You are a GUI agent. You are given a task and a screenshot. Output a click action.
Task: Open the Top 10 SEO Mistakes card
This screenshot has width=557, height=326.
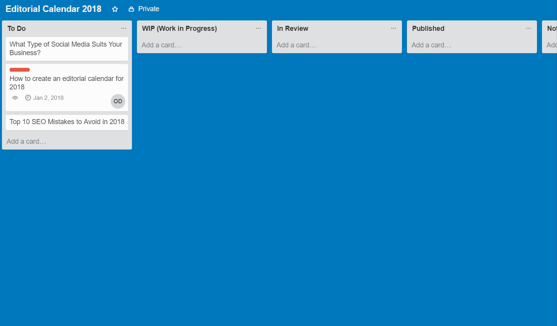click(x=67, y=122)
